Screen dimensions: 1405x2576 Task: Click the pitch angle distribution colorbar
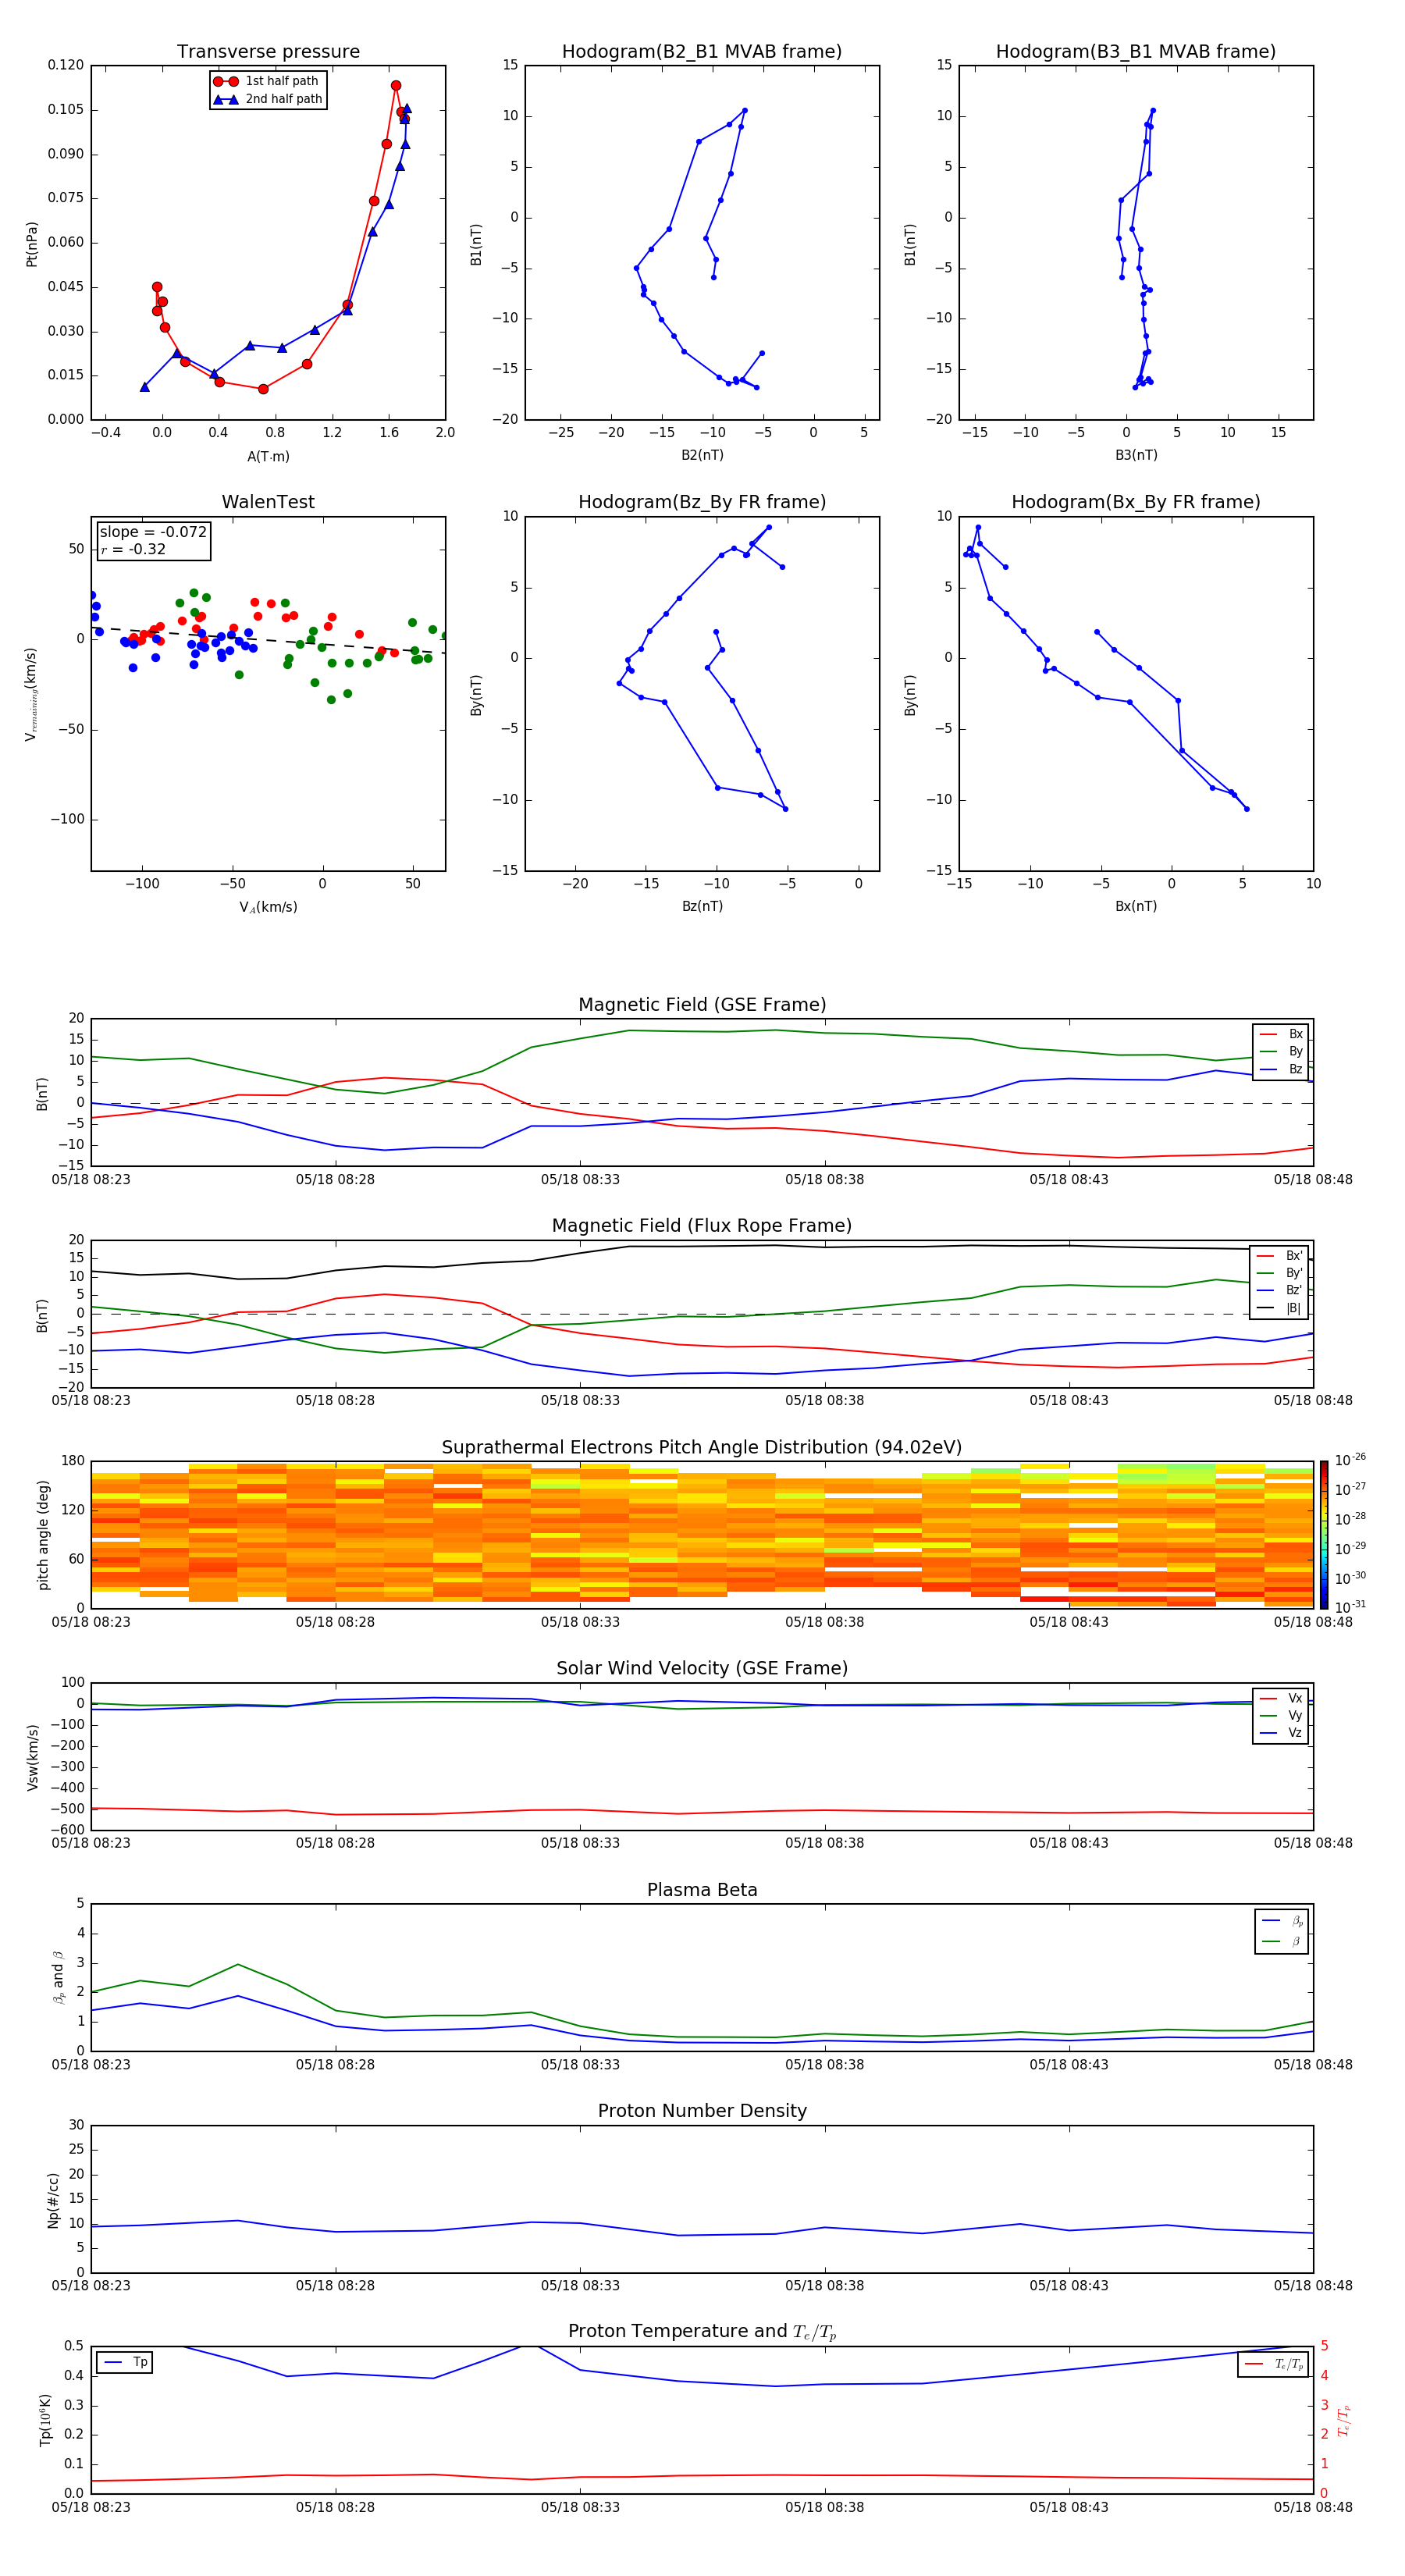[x=1323, y=1535]
